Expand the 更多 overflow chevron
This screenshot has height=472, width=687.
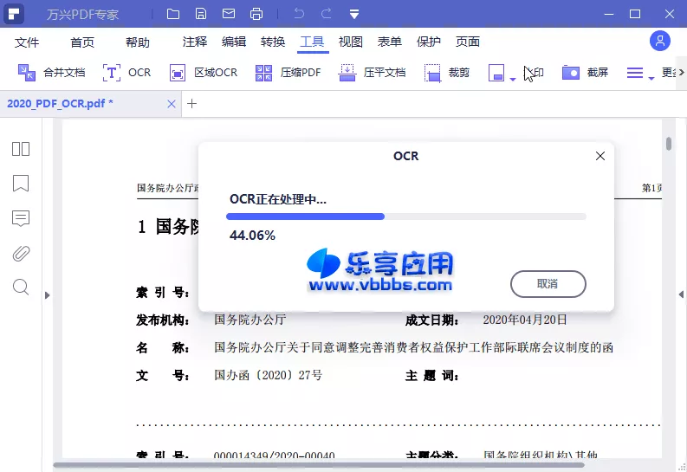point(681,72)
